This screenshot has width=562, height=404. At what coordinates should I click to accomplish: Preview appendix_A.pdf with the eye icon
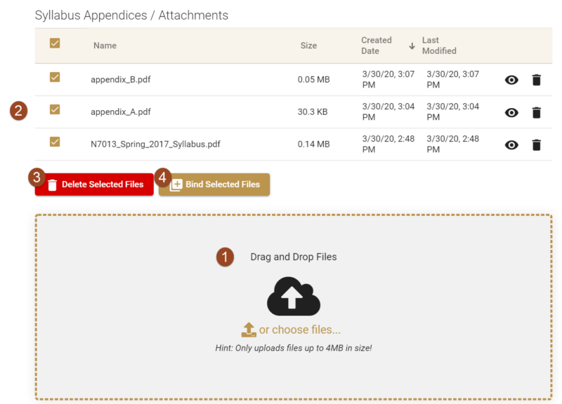point(511,113)
